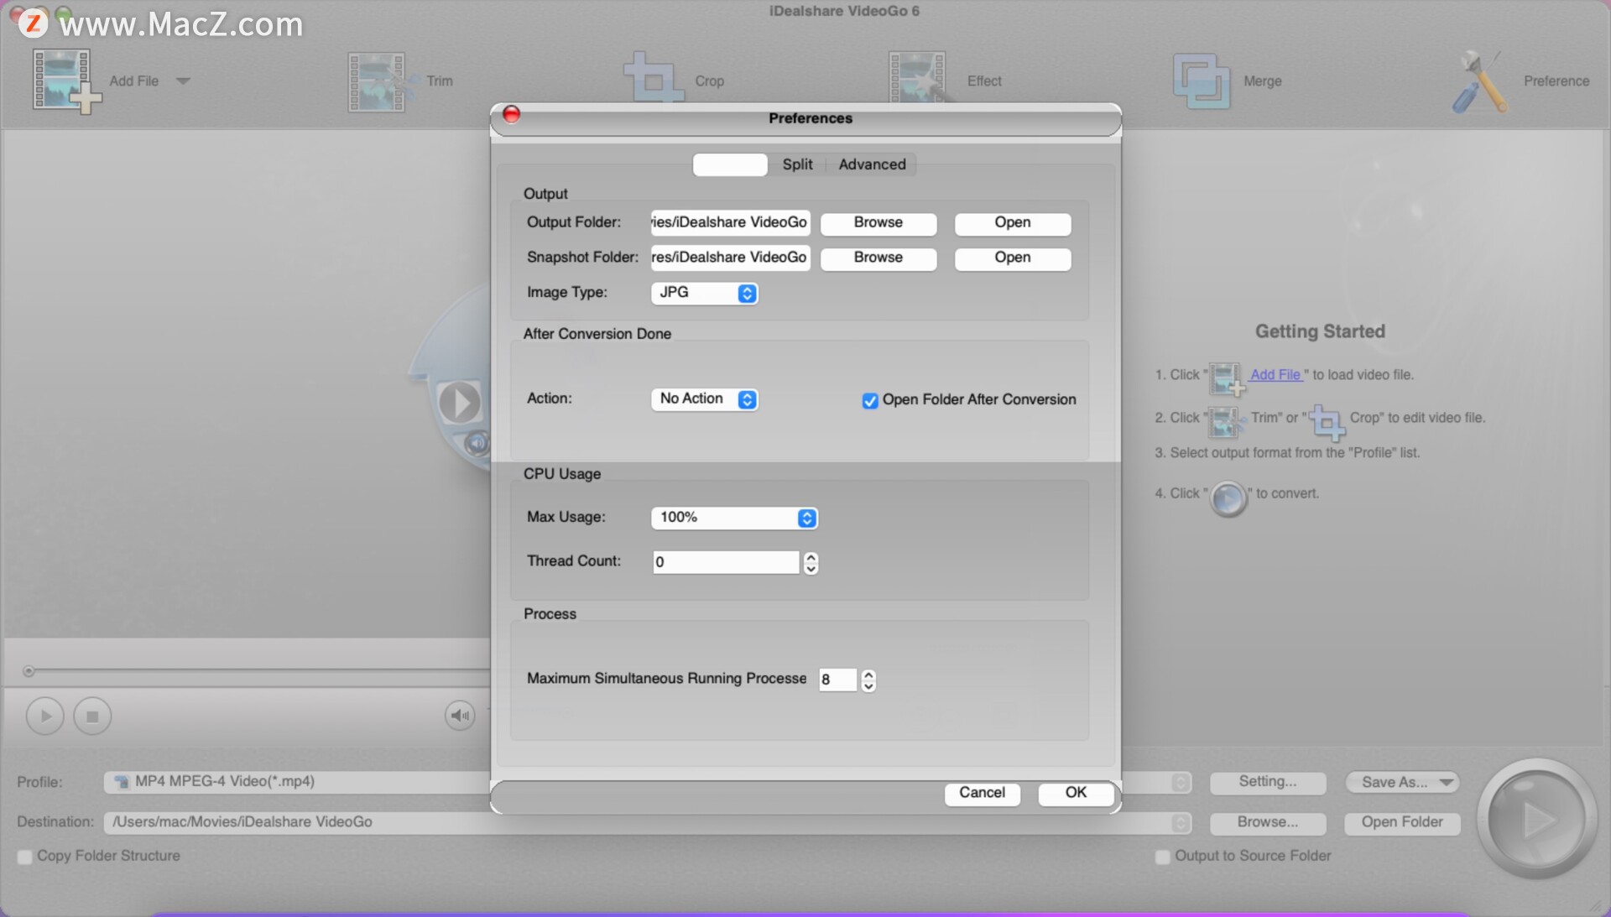Expand the Image Type JPG dropdown
Screen dimensions: 1611x917
click(x=747, y=291)
